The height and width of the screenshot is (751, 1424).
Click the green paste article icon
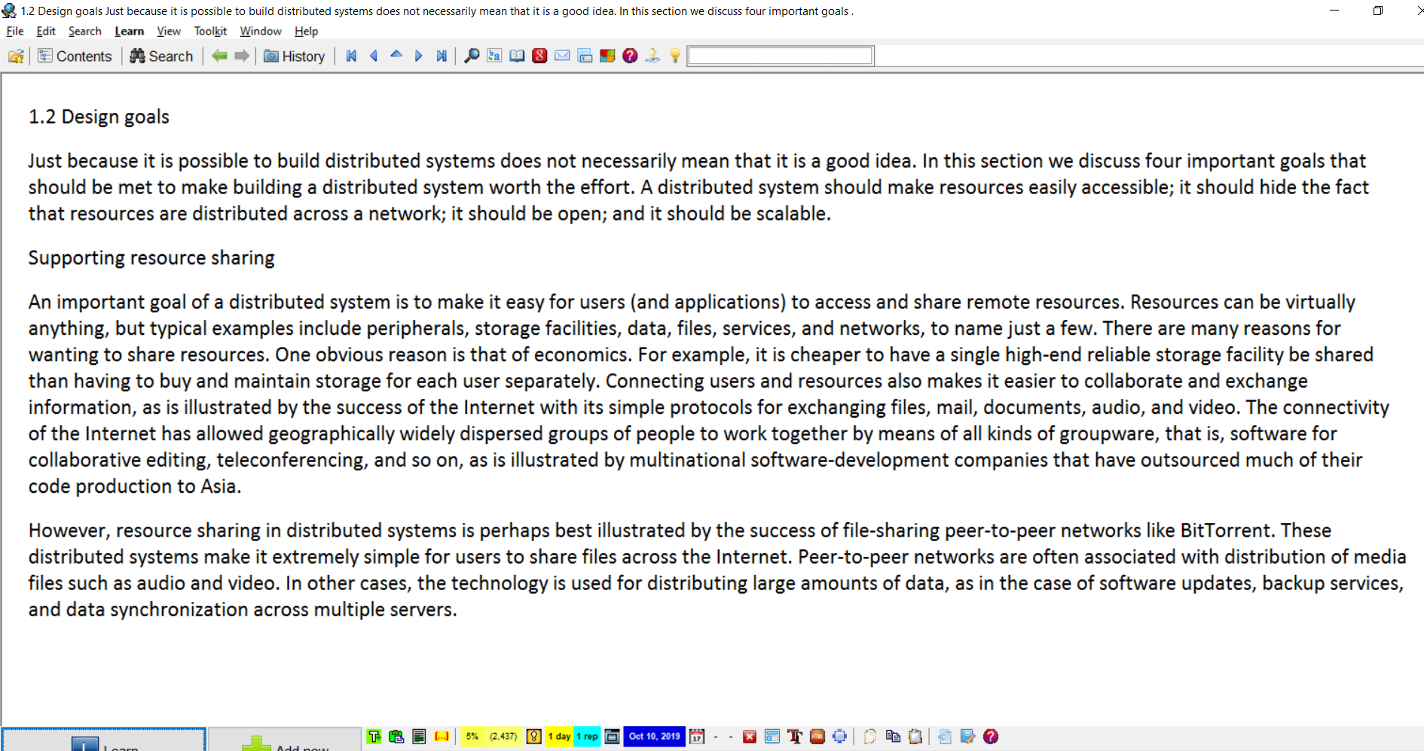coord(396,737)
